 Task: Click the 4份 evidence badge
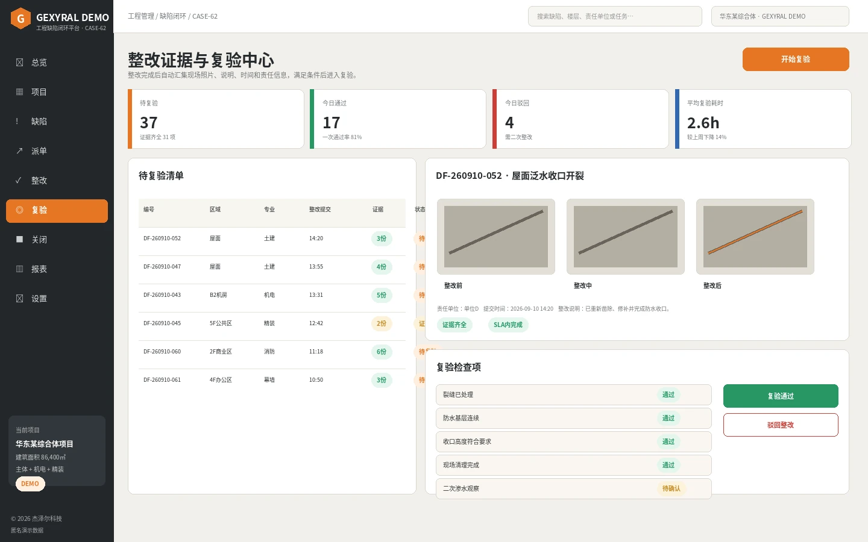point(382,267)
